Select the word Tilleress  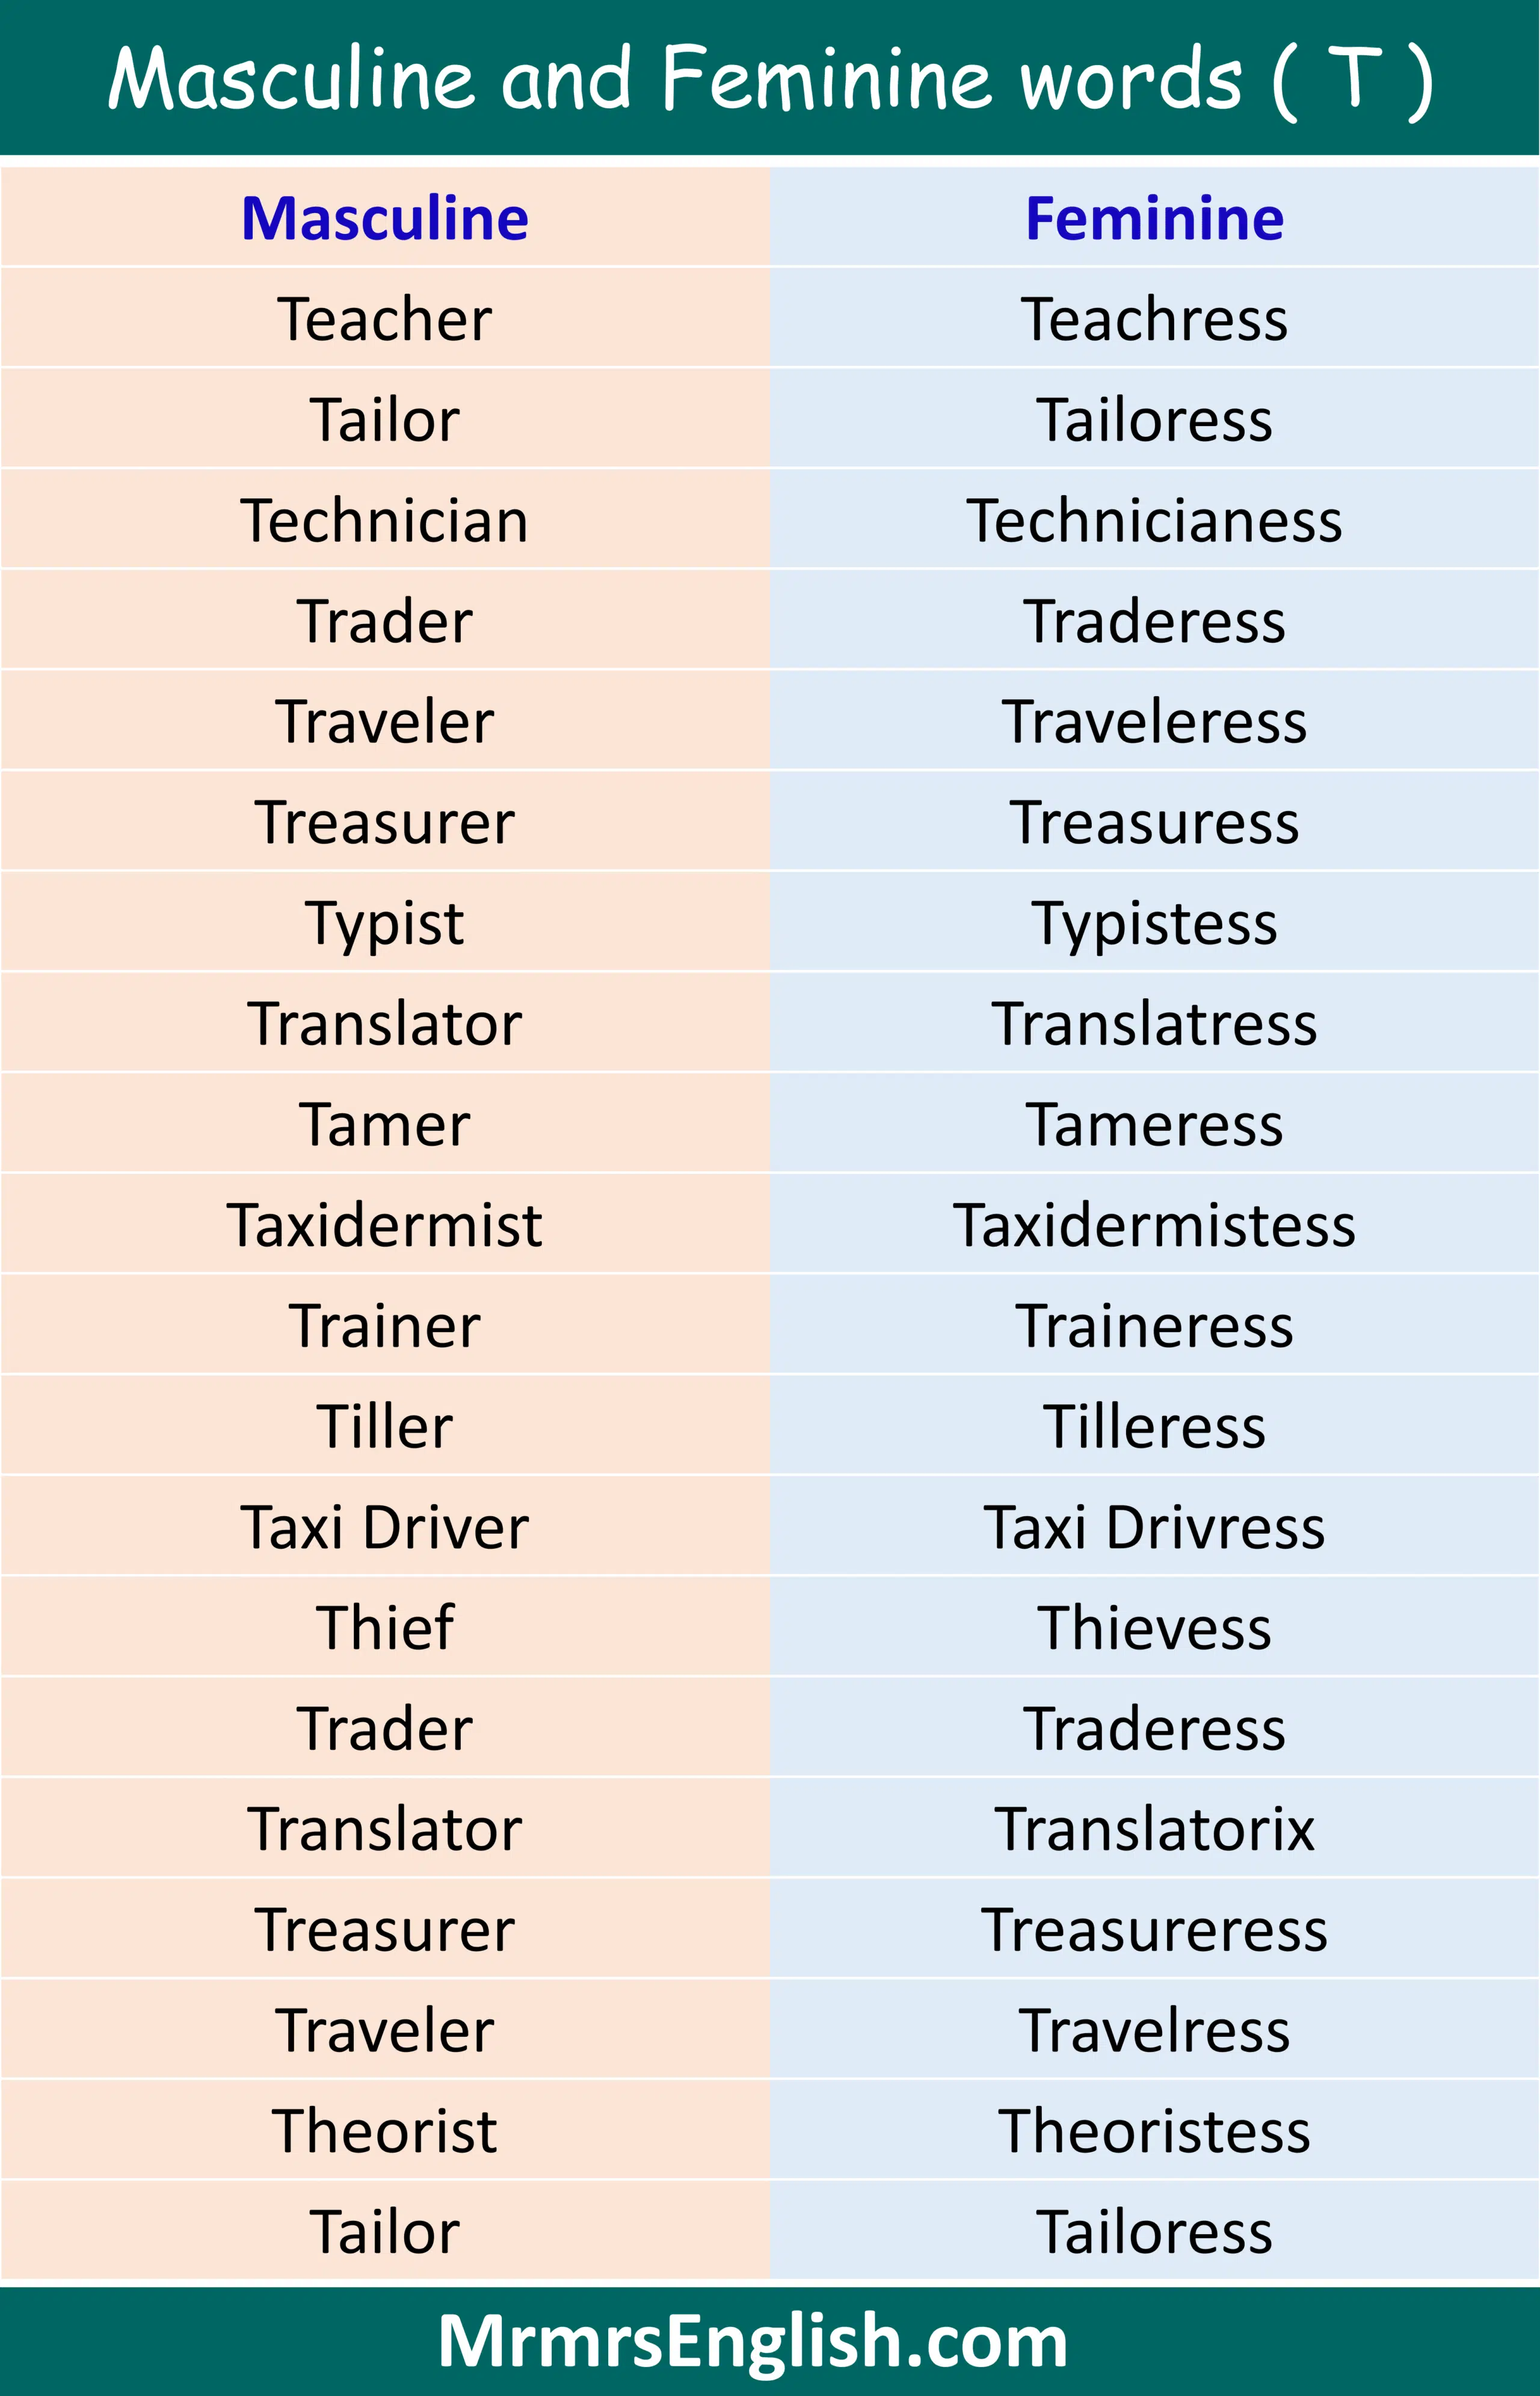1154,1426
